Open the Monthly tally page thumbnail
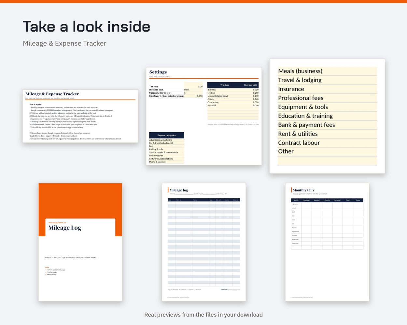407x325 pixels. point(327,242)
